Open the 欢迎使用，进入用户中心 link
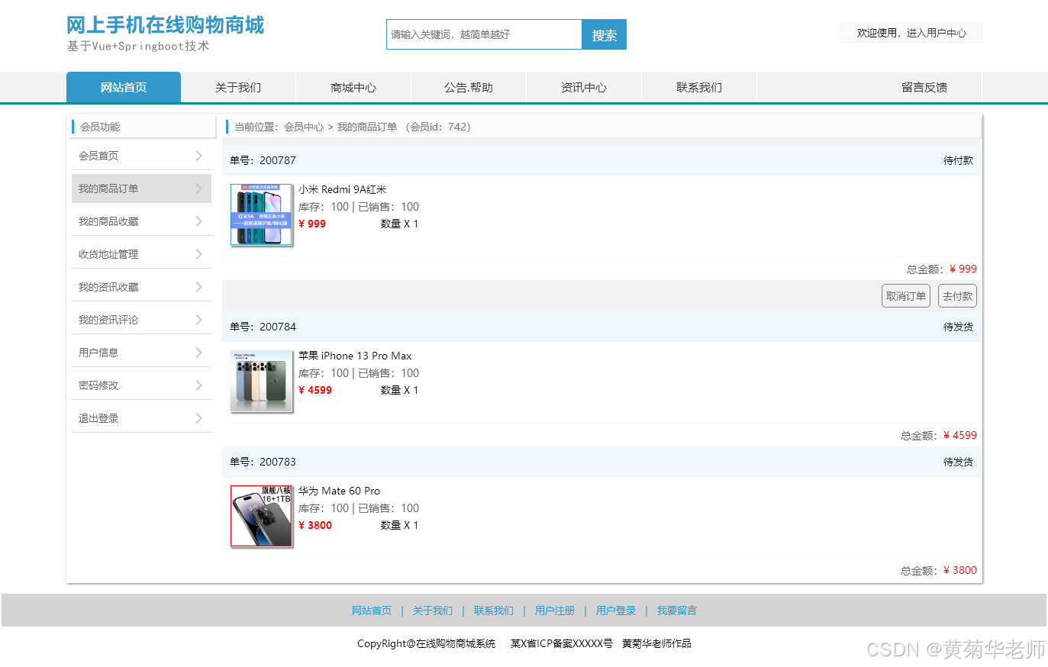The image size is (1048, 667). (x=911, y=33)
